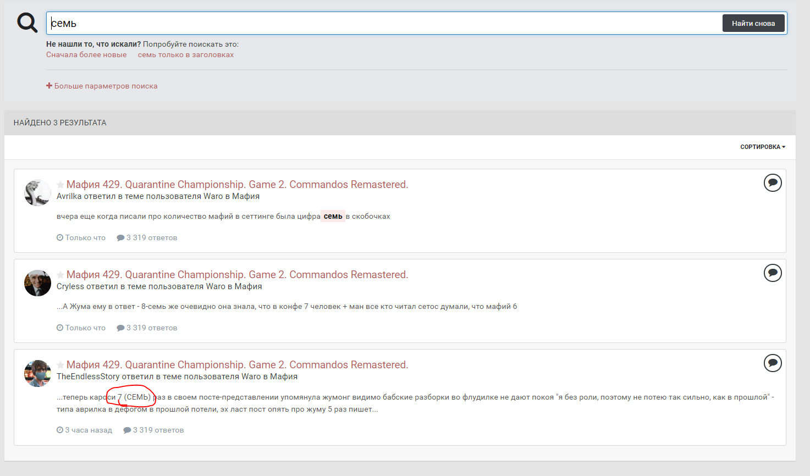Select семь только в заголовках link
Image resolution: width=810 pixels, height=476 pixels.
point(186,54)
